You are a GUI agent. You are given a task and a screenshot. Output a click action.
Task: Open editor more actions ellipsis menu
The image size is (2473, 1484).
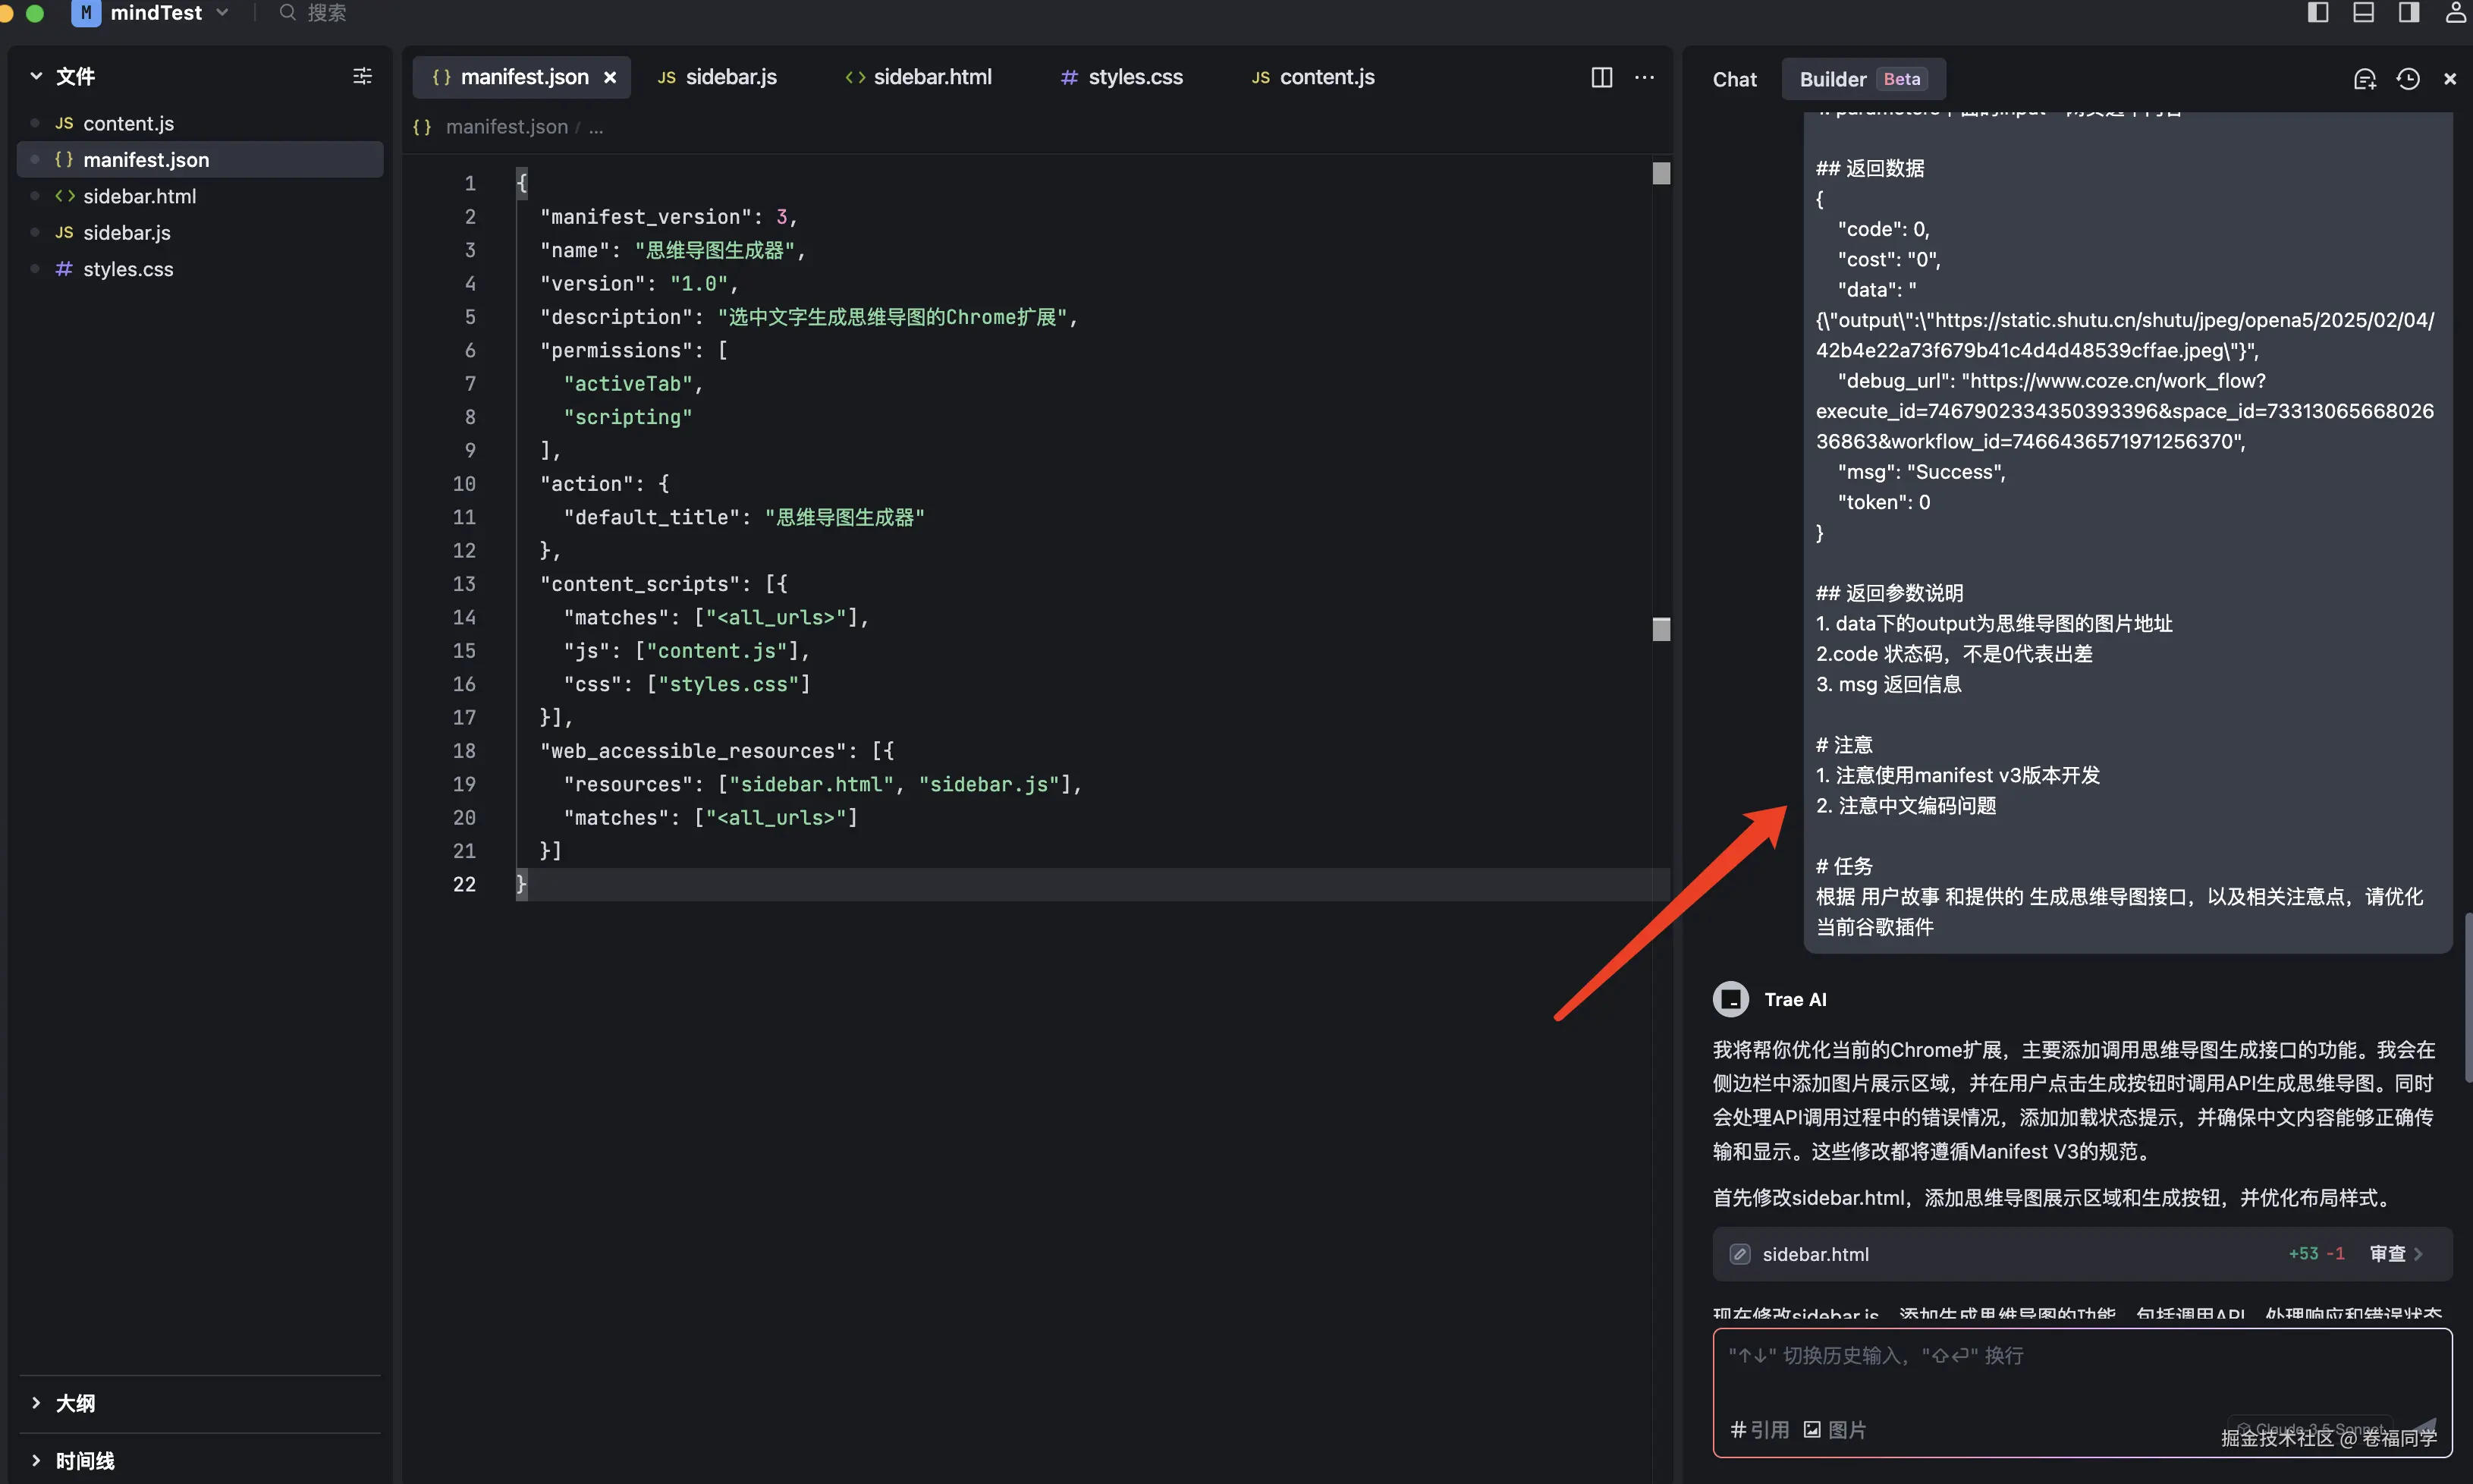[x=1645, y=77]
